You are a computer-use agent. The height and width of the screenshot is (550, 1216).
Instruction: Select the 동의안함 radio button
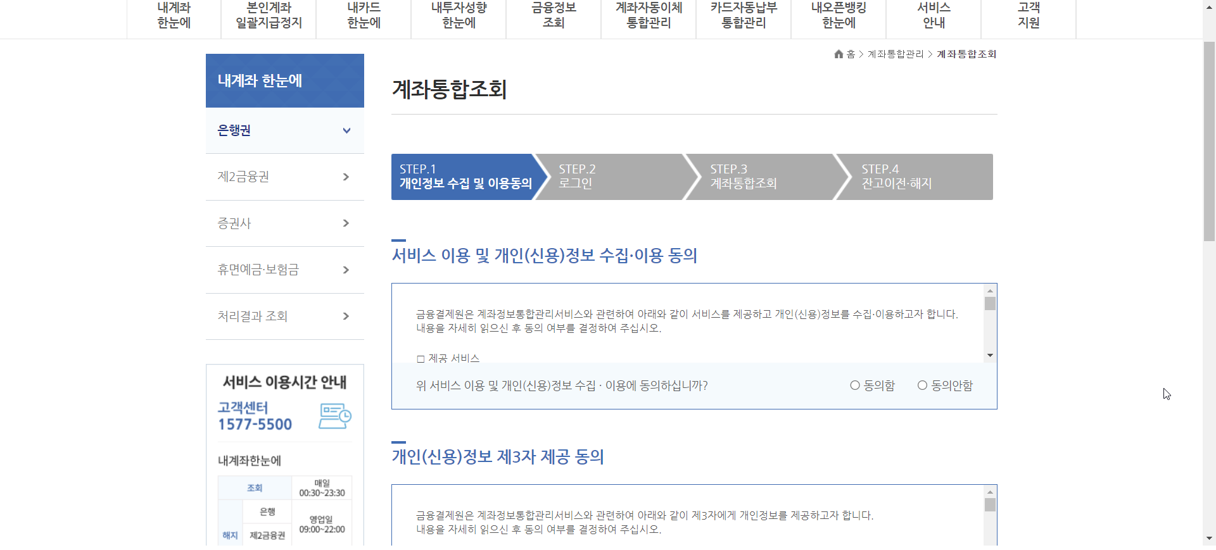coord(922,385)
